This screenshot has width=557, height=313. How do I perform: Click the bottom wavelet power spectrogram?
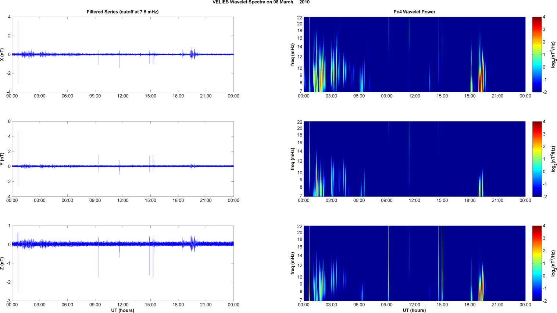(414, 263)
